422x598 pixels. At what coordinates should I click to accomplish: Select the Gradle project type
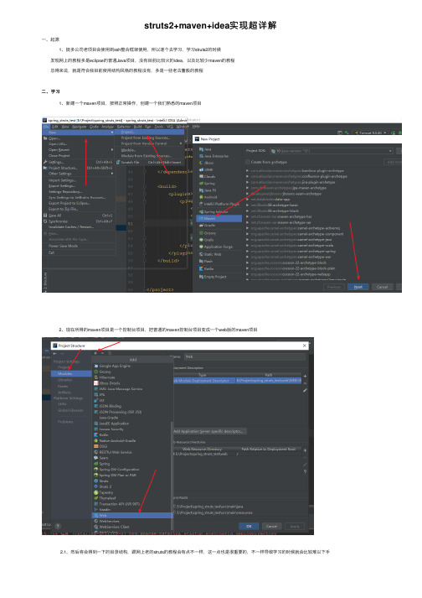tap(207, 226)
